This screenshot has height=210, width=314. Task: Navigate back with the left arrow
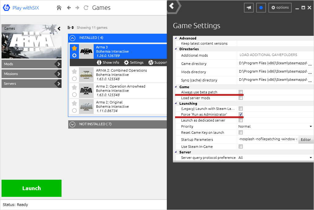pos(69,8)
